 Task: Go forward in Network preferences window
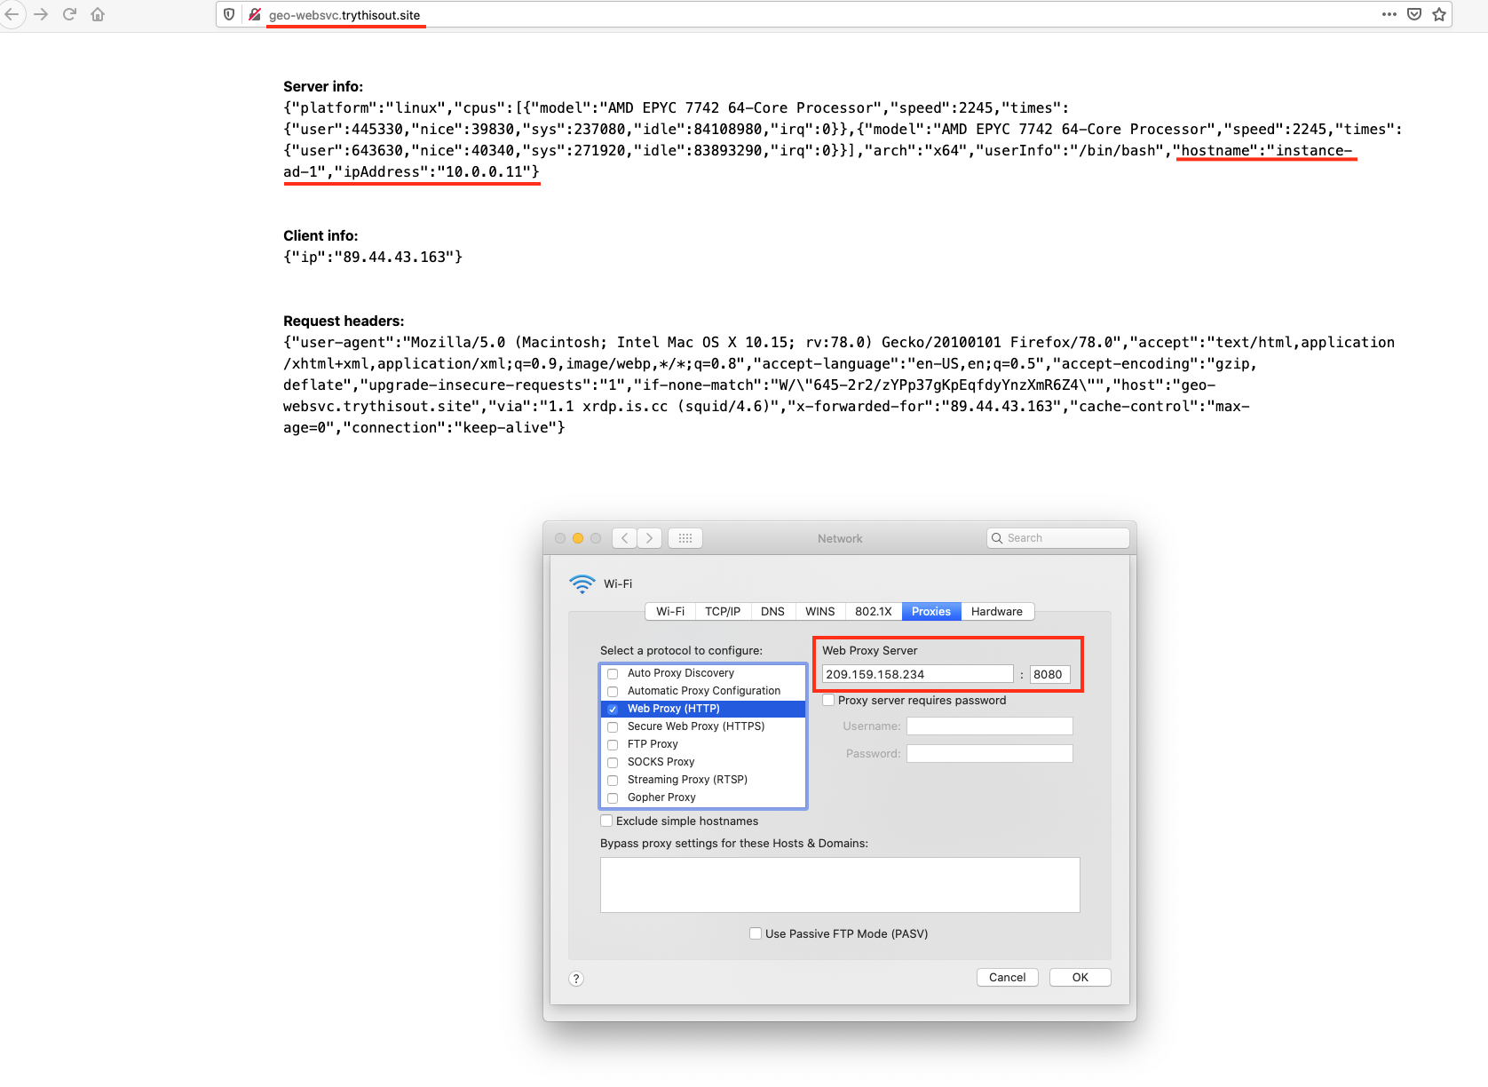[650, 538]
